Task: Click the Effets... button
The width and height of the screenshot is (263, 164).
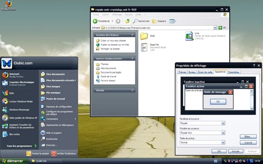Action: [x=248, y=137]
